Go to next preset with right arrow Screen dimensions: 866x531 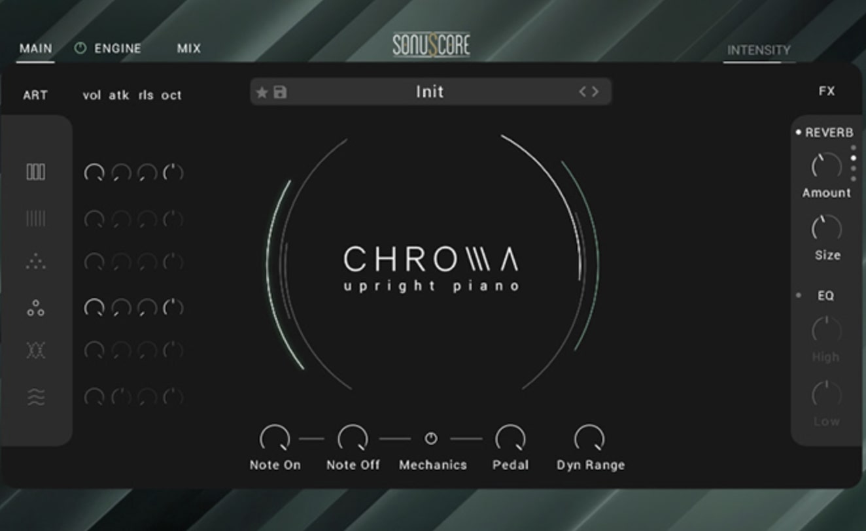click(595, 92)
